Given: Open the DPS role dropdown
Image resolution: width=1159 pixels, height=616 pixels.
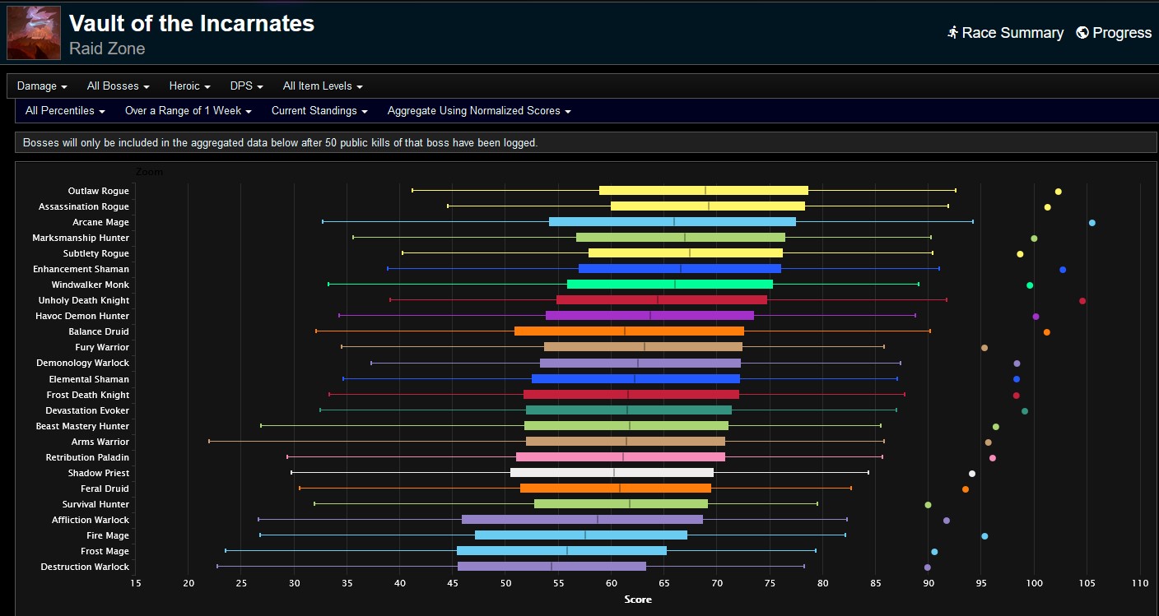Looking at the screenshot, I should [x=245, y=86].
